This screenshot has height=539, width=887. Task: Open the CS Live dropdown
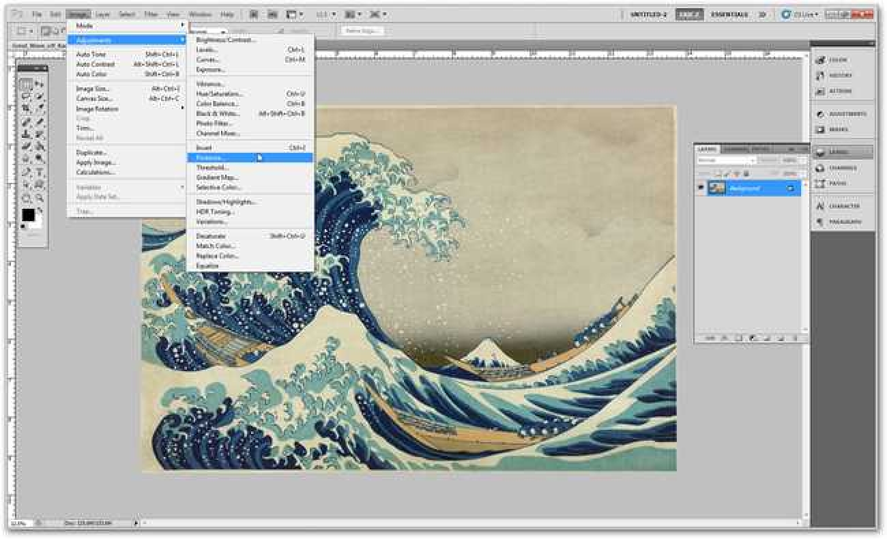point(800,14)
